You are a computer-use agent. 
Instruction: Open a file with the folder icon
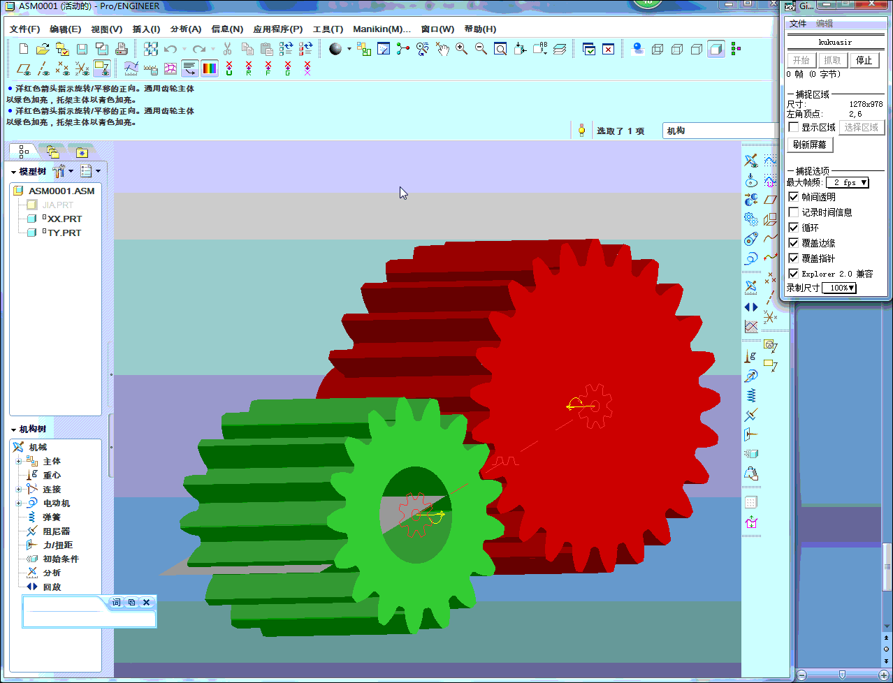coord(43,49)
